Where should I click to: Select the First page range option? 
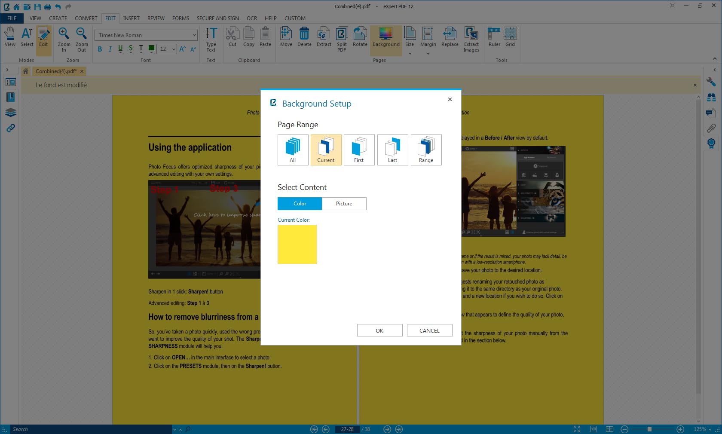[359, 150]
